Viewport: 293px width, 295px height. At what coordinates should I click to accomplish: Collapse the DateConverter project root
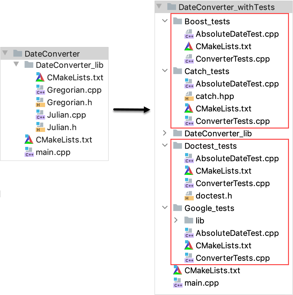click(4, 53)
